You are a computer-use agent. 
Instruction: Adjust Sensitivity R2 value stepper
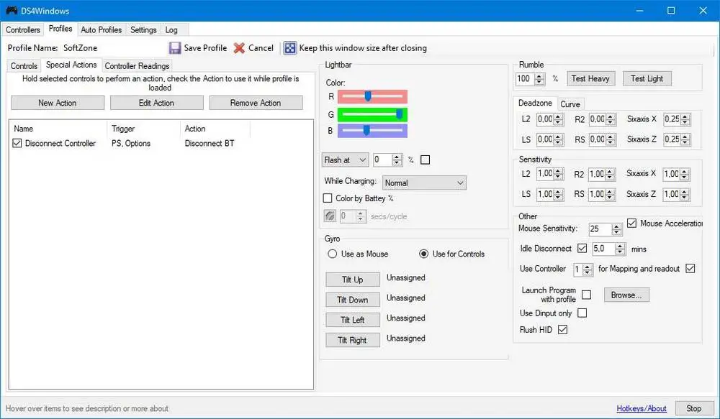pyautogui.click(x=610, y=174)
